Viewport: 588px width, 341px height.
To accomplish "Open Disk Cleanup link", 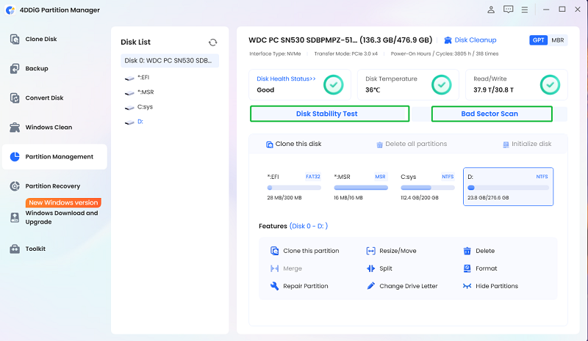I will point(475,40).
